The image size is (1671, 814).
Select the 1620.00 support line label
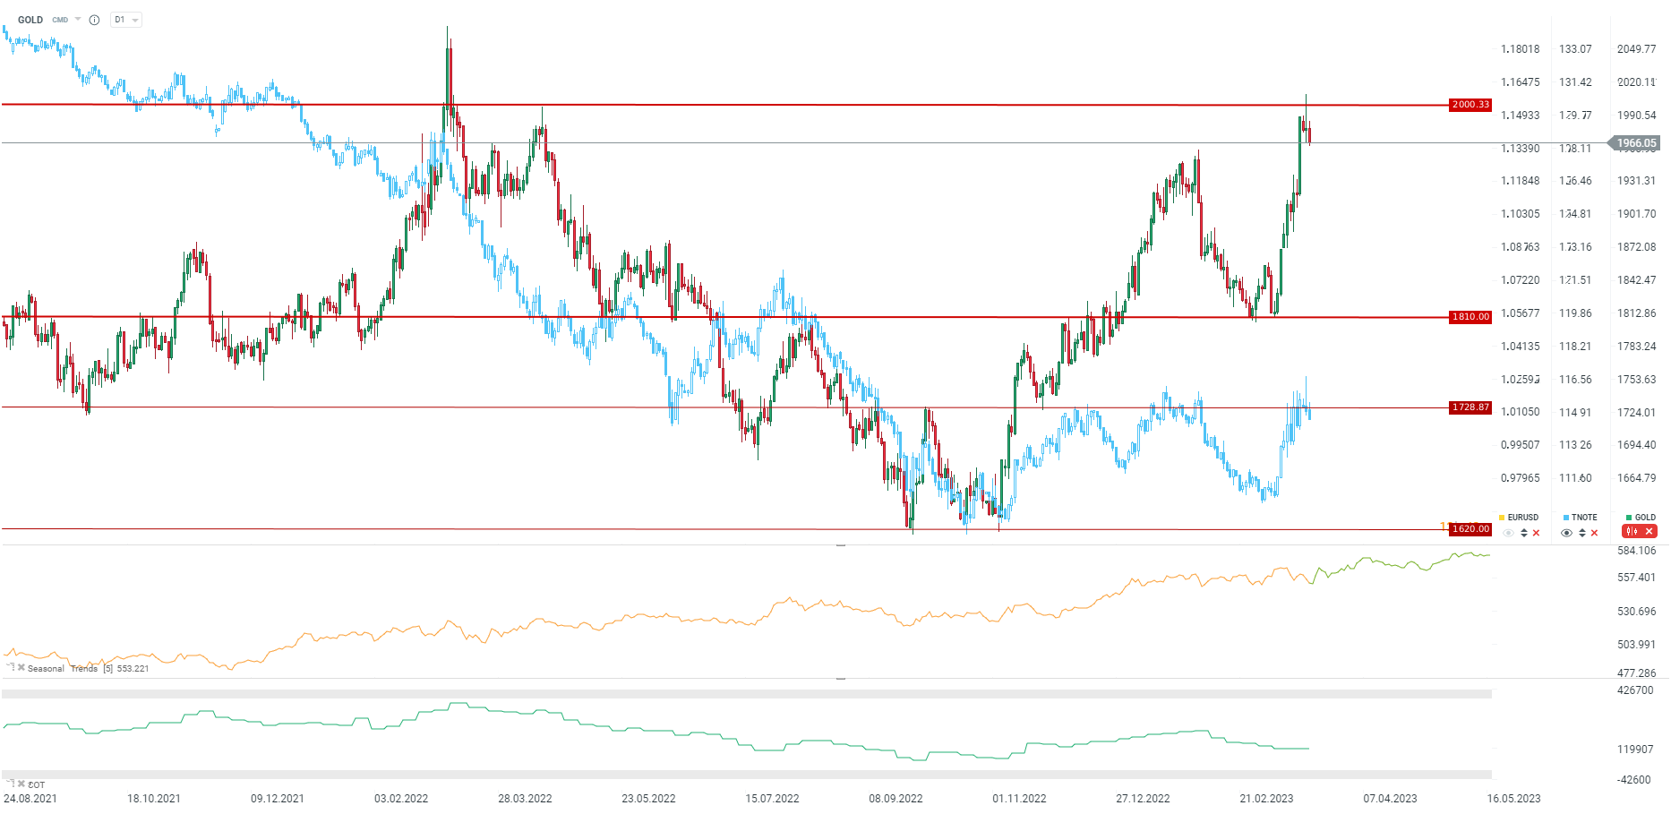(x=1470, y=529)
